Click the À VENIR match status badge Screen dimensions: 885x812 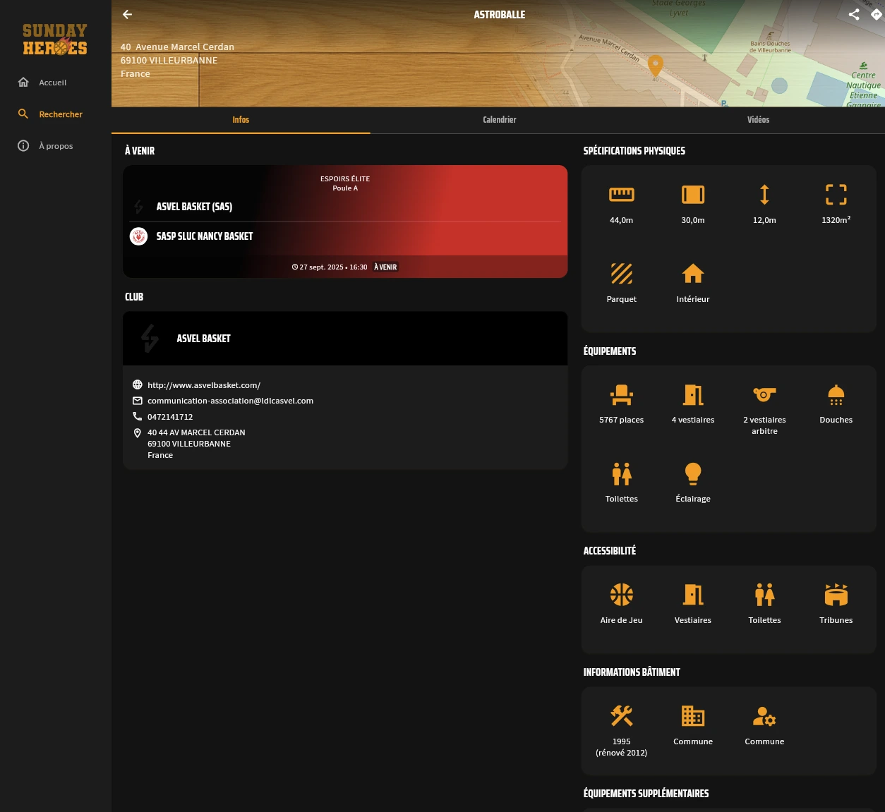point(385,267)
